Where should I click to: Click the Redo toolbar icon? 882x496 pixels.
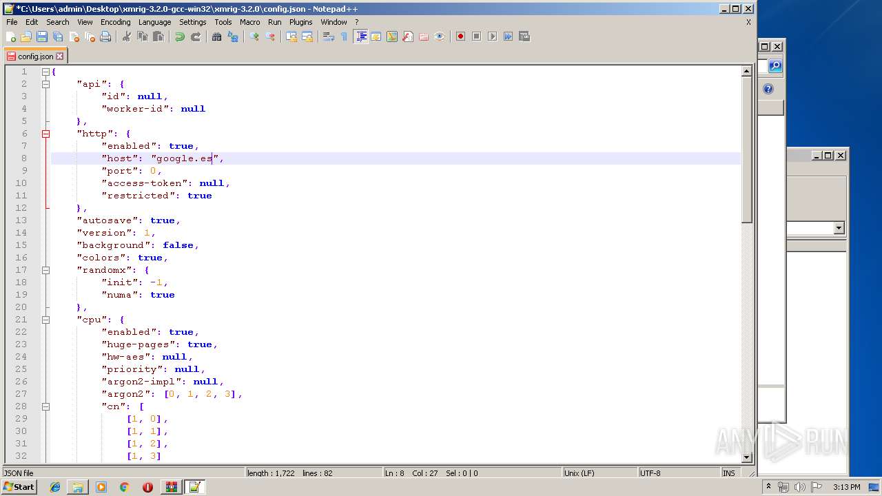[196, 37]
